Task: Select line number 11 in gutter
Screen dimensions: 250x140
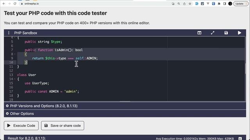Action: [x=11, y=66]
